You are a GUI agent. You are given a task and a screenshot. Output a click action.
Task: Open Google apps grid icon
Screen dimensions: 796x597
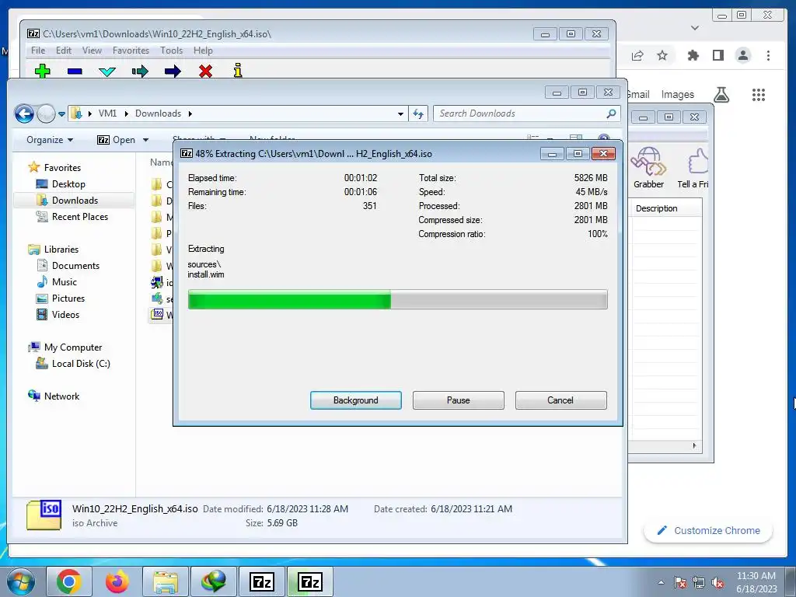click(759, 94)
